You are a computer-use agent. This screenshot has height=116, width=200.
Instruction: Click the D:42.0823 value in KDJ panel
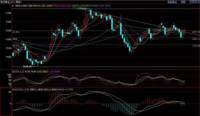coord(42,72)
